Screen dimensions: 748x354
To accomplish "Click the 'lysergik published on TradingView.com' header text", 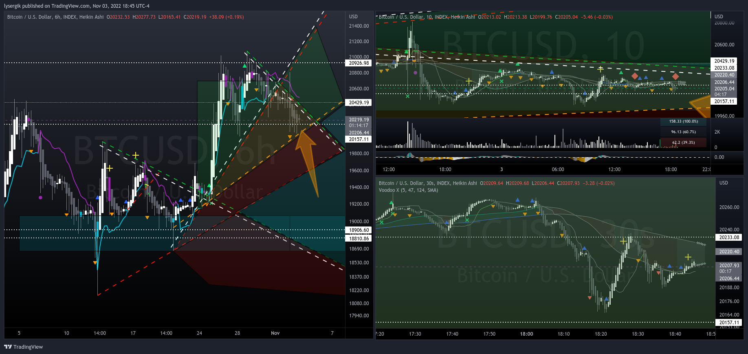I will click(47, 6).
